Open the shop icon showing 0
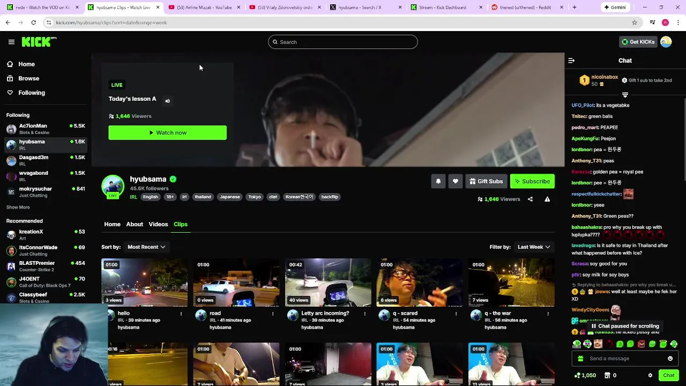The image size is (686, 386). pyautogui.click(x=610, y=375)
